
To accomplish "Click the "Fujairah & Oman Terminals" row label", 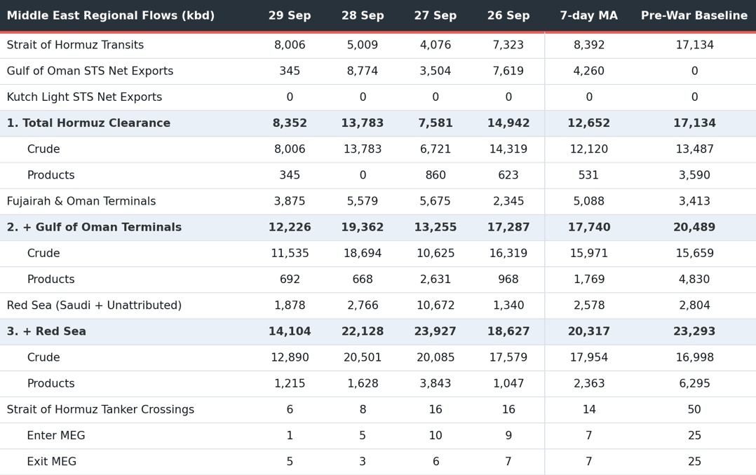I will [81, 201].
